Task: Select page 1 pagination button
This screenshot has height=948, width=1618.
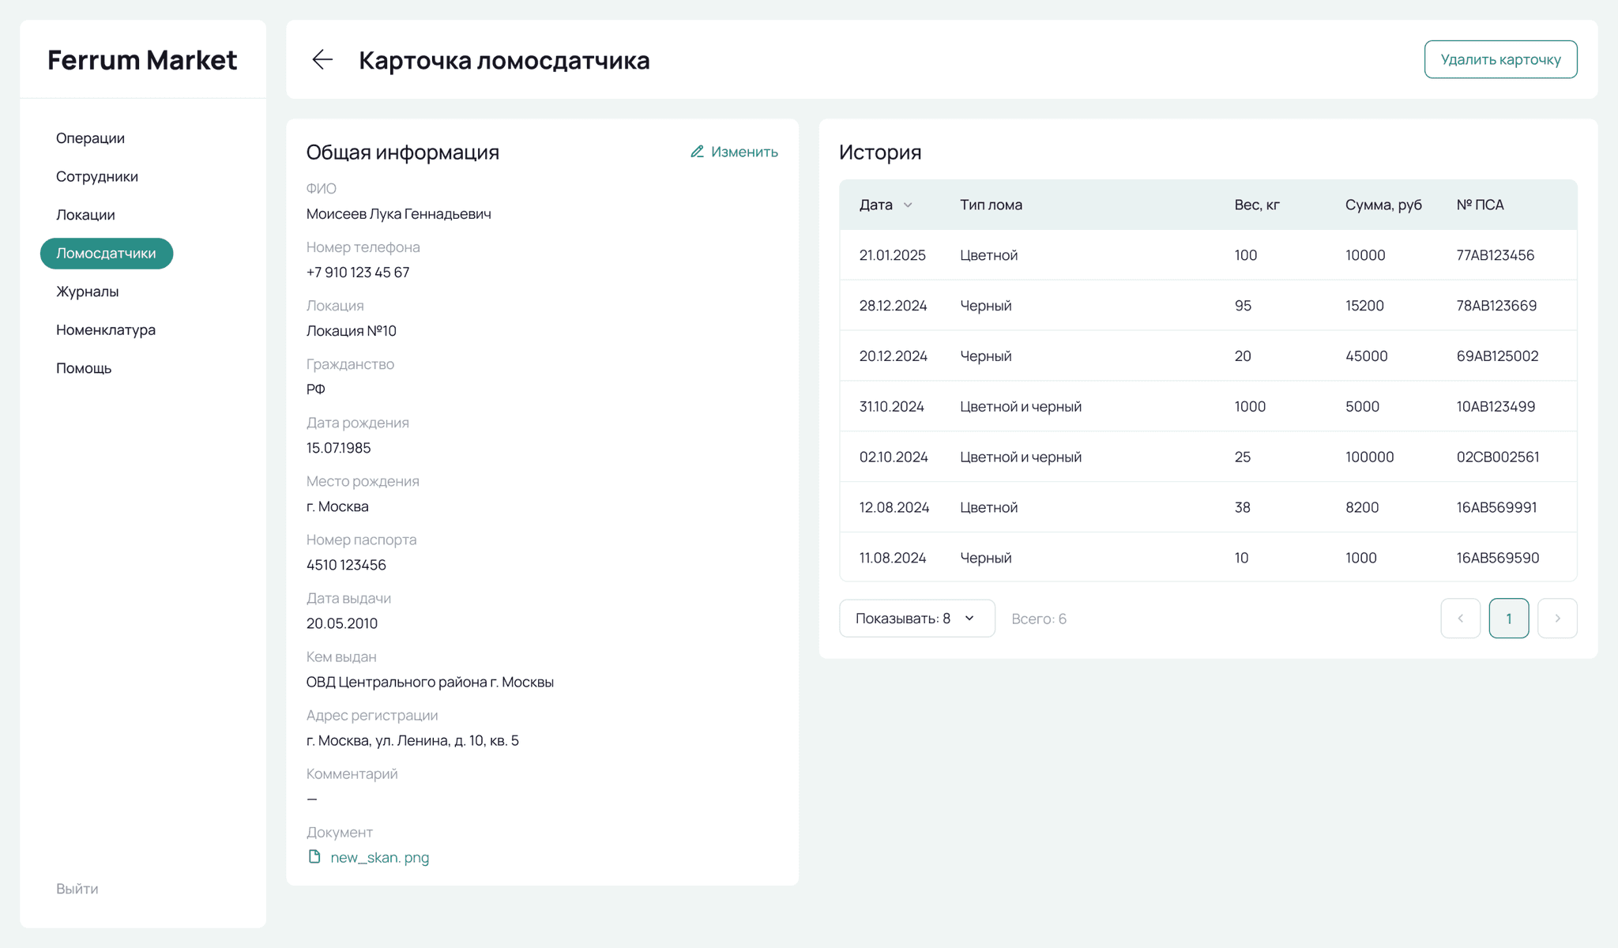Action: coord(1508,619)
